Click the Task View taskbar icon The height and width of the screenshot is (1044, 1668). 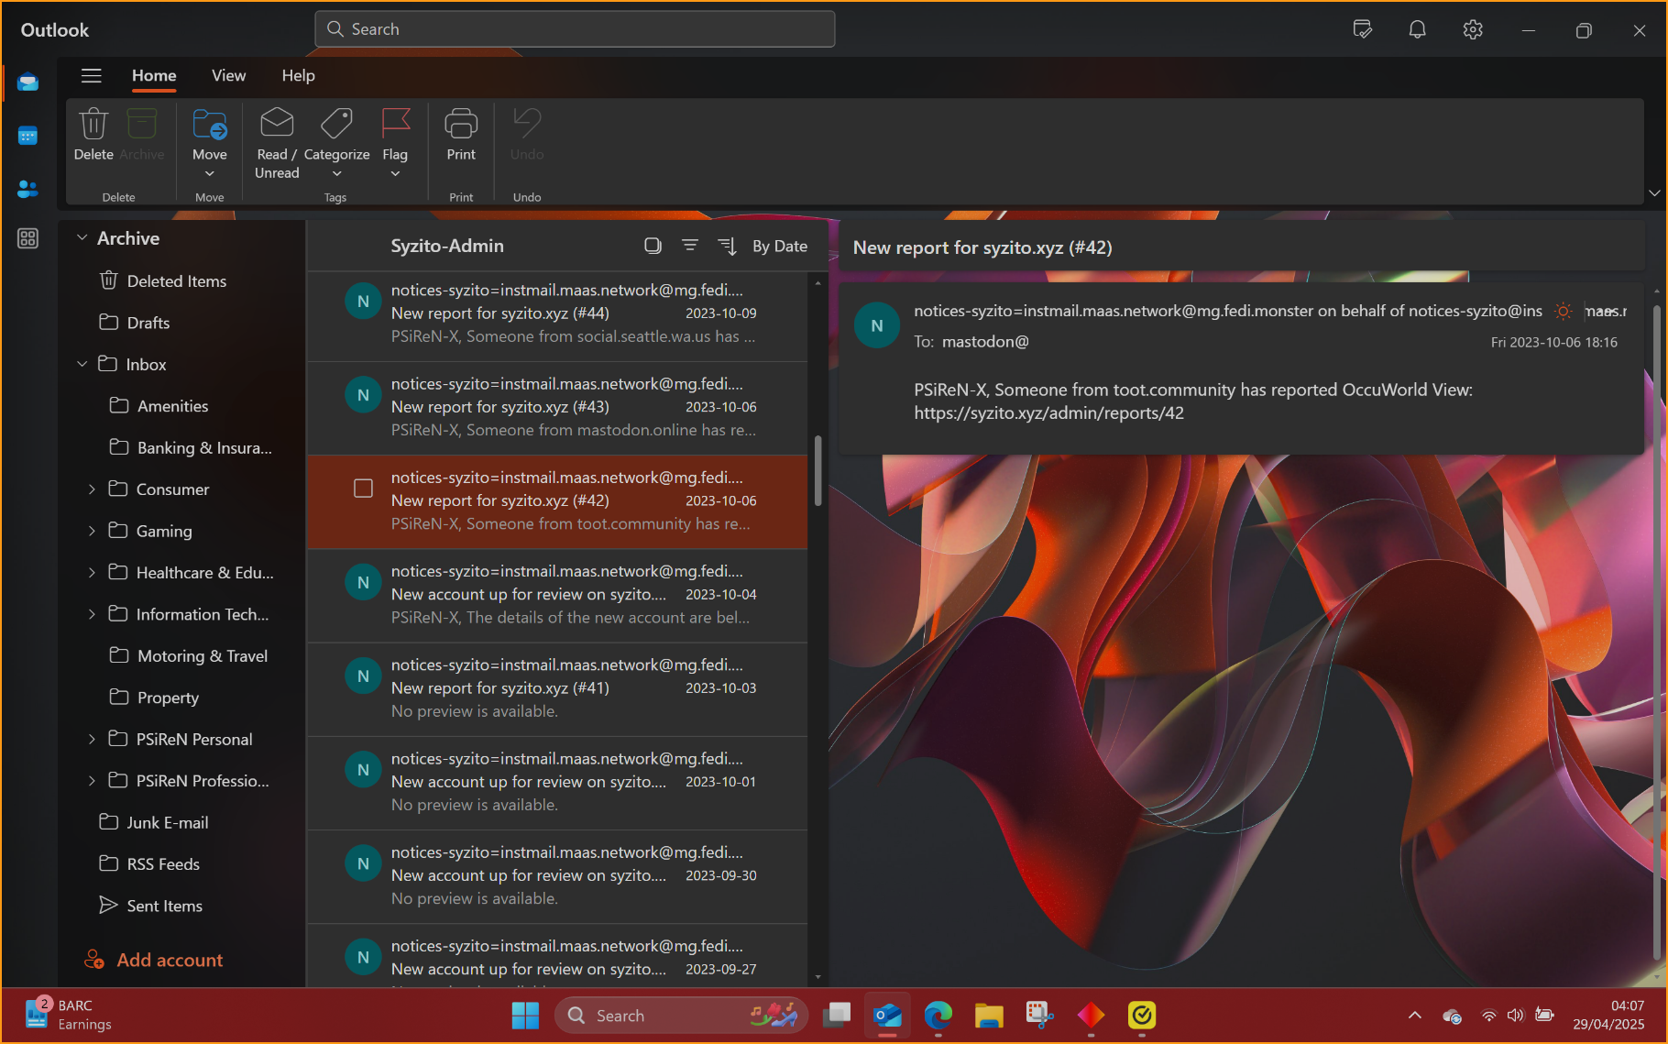837,1016
